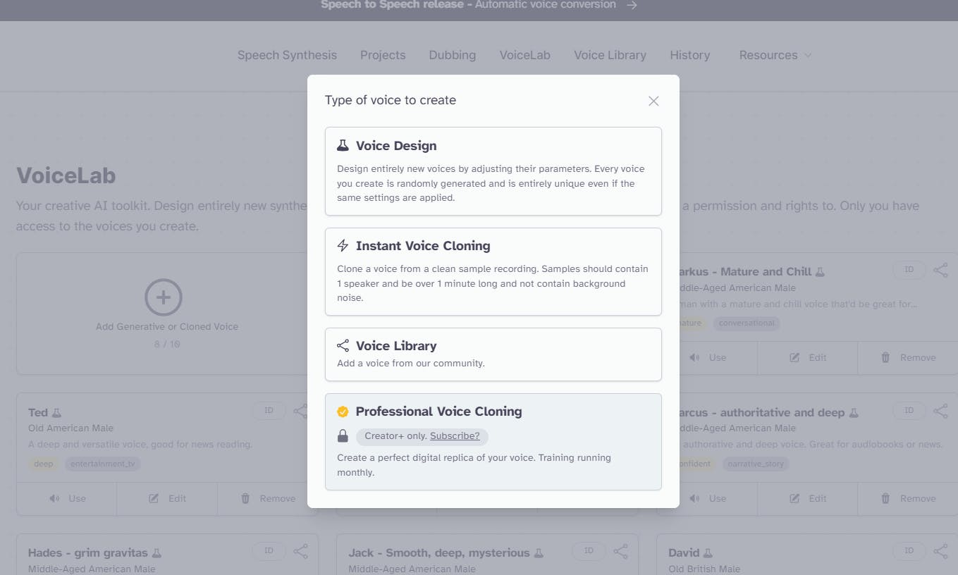The image size is (958, 575).
Task: Use the Mature and Chill voice
Action: 708,357
